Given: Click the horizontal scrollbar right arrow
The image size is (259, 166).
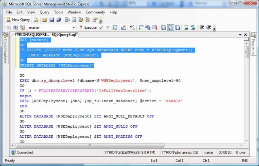Looking at the screenshot, I should click(x=241, y=145).
